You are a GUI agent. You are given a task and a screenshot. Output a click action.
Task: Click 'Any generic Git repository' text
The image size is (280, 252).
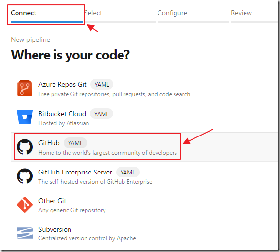coord(72,210)
